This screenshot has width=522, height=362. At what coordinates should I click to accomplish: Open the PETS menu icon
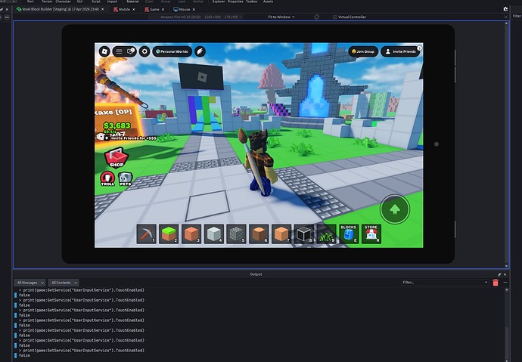(x=126, y=179)
